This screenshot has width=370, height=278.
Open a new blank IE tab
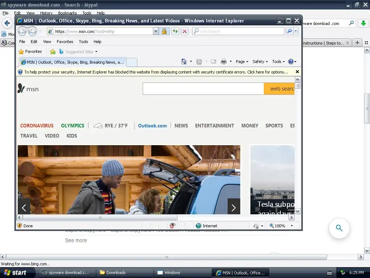click(x=132, y=62)
